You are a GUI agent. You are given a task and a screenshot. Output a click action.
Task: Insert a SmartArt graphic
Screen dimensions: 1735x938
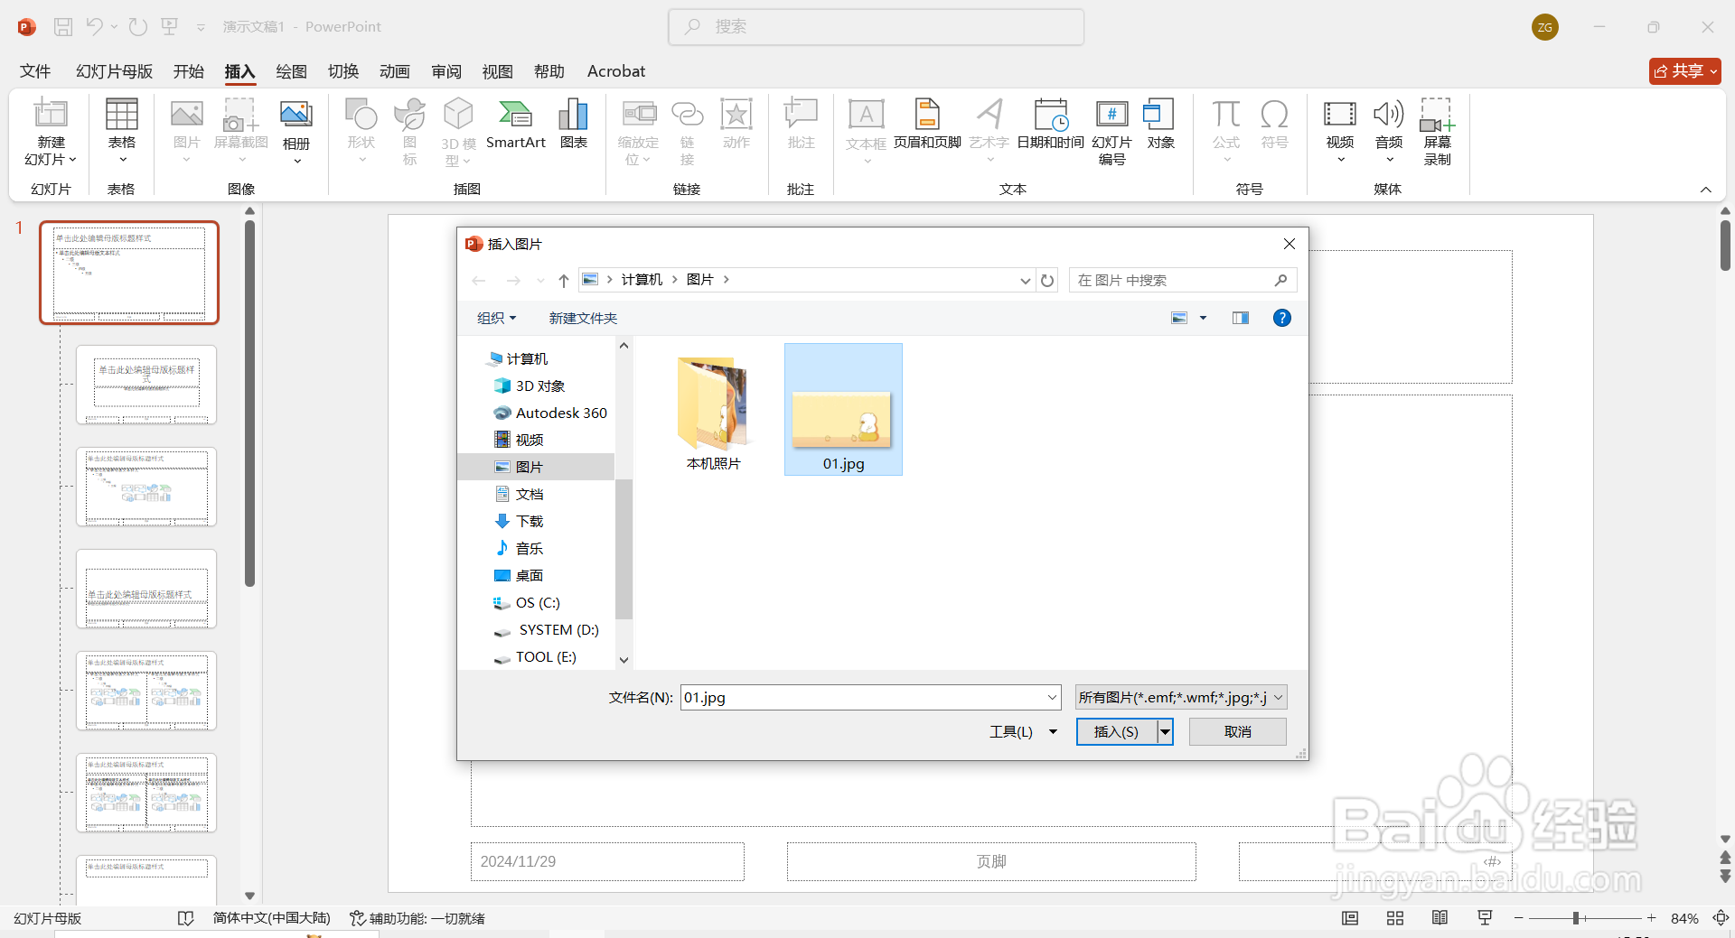[515, 126]
